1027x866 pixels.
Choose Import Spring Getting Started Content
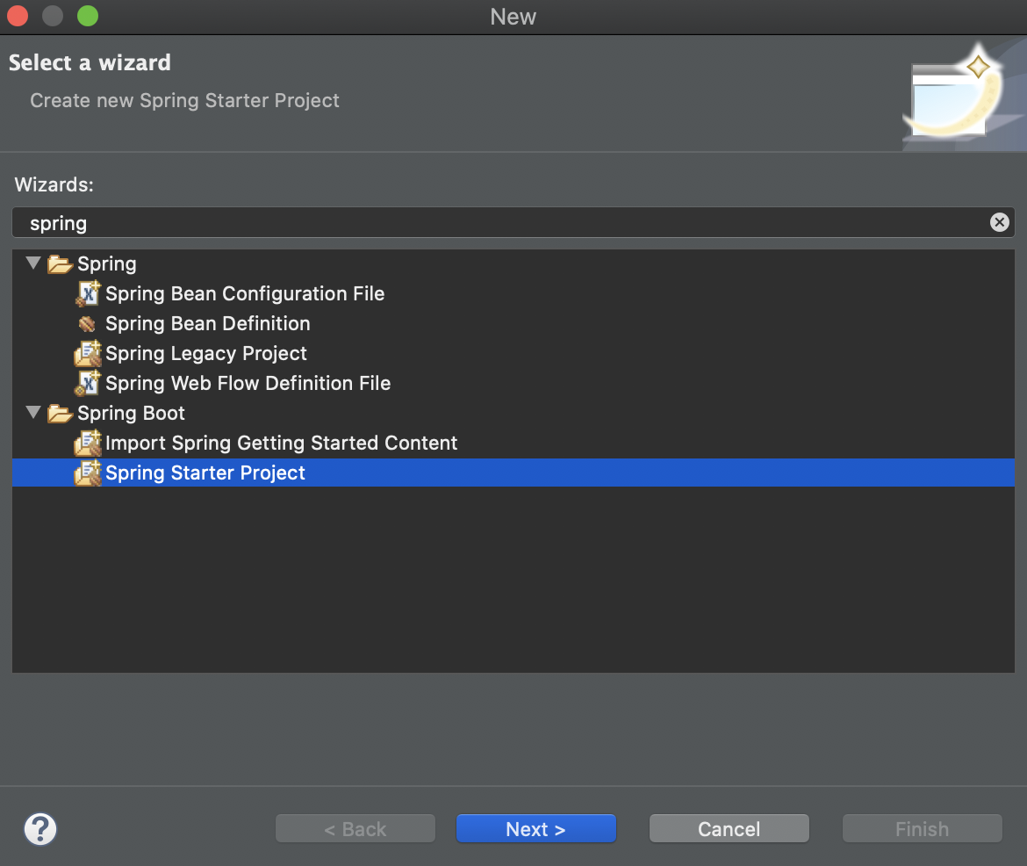pos(281,444)
